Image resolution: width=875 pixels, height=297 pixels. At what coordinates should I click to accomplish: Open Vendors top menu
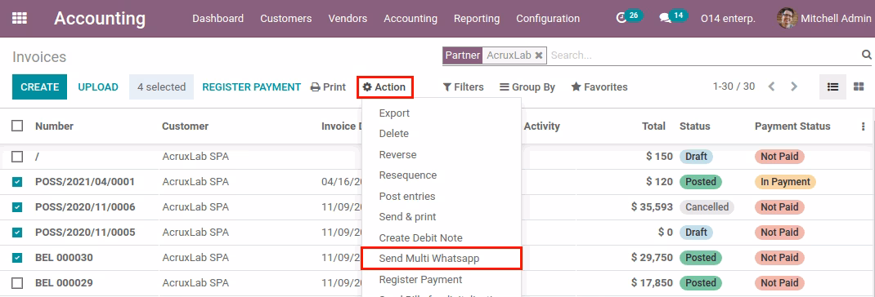click(348, 19)
